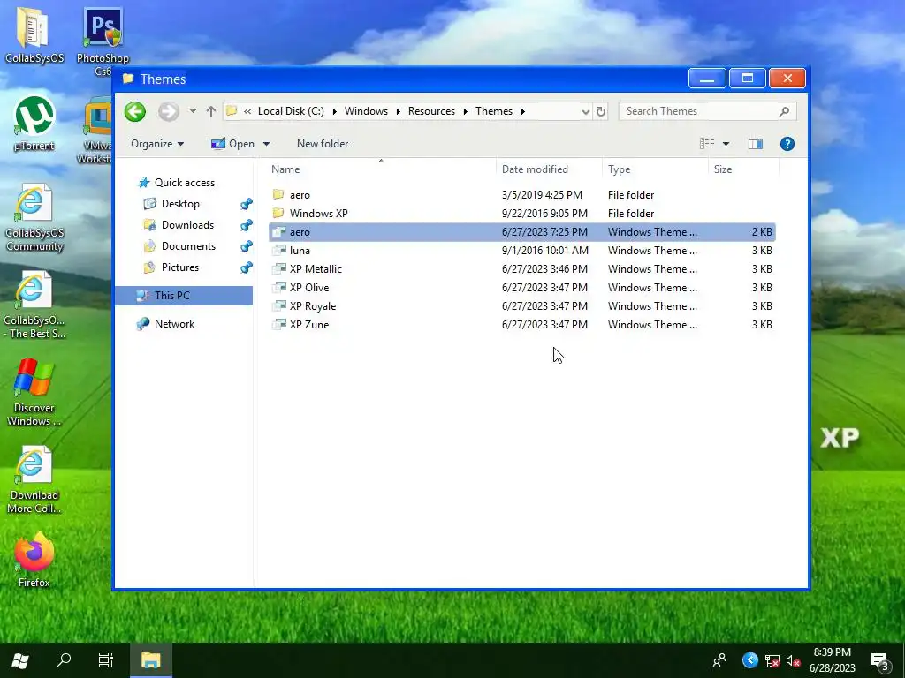The width and height of the screenshot is (905, 678).
Task: Open the Windows Start menu
Action: coord(20,660)
